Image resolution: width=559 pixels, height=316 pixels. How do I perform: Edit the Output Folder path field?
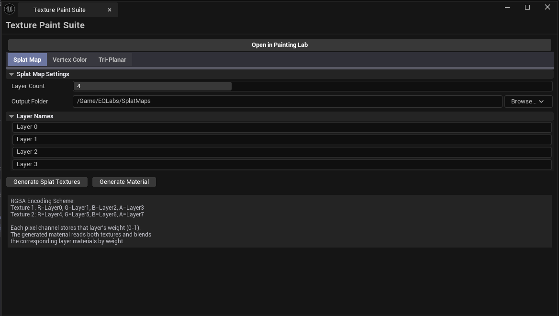(287, 102)
